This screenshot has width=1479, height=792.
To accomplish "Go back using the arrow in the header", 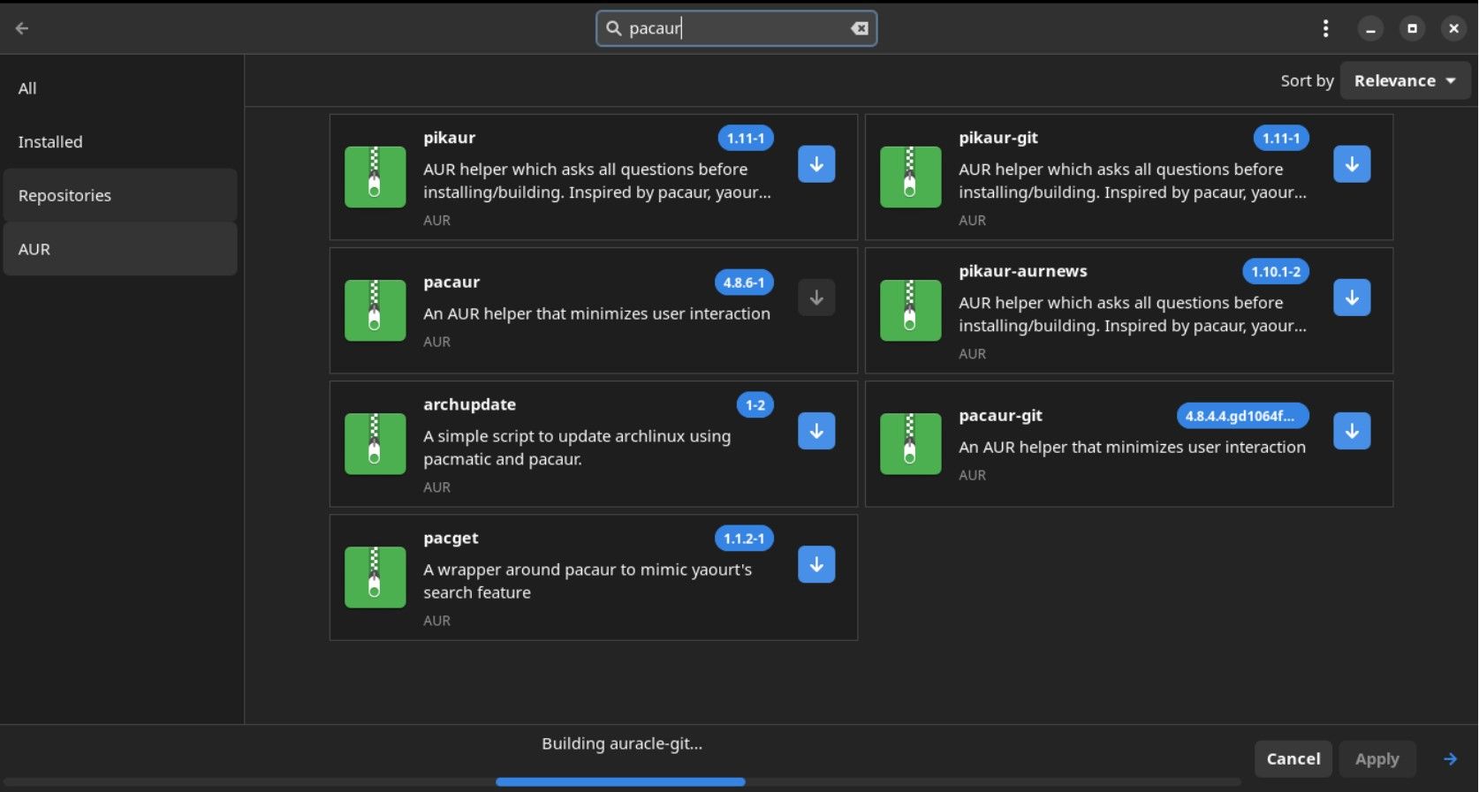I will [22, 28].
